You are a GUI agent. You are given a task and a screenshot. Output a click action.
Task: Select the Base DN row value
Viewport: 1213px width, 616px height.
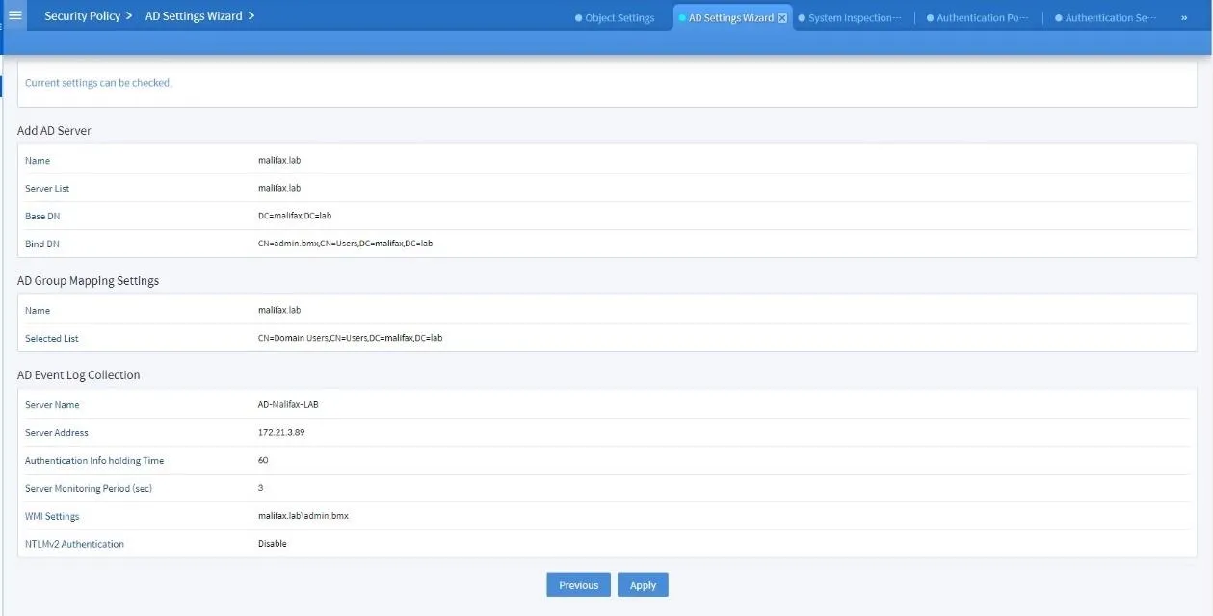pyautogui.click(x=294, y=215)
